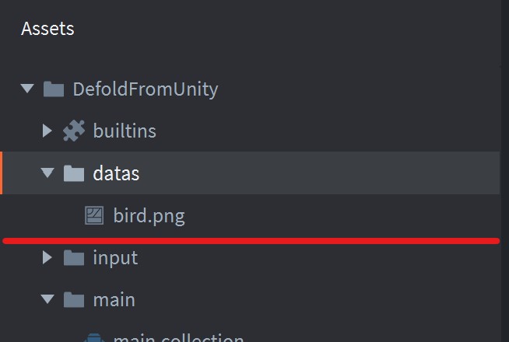Select the main folder name

click(114, 300)
